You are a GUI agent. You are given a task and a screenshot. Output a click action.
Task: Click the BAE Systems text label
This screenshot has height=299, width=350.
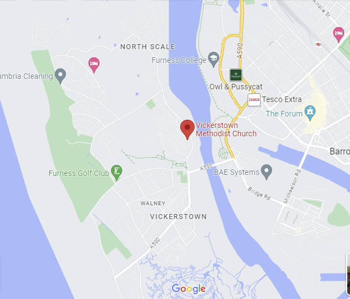(x=236, y=172)
